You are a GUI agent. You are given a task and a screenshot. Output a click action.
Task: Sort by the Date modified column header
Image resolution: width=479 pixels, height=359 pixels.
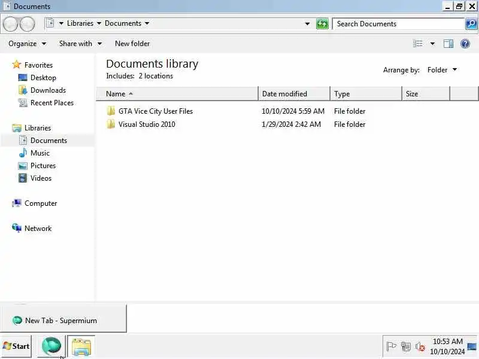295,94
